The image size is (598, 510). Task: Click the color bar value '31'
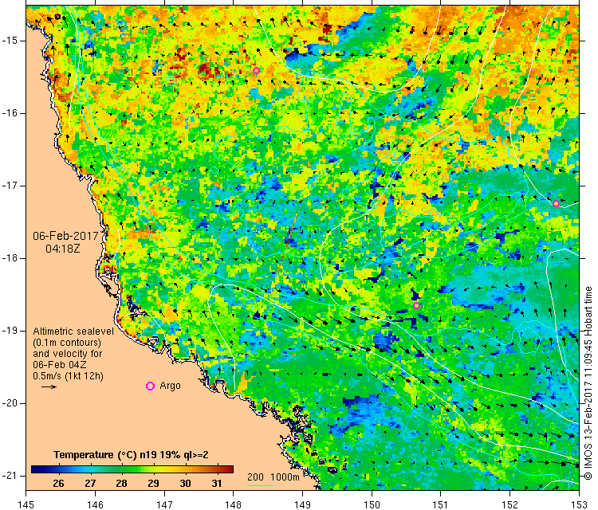tap(217, 484)
